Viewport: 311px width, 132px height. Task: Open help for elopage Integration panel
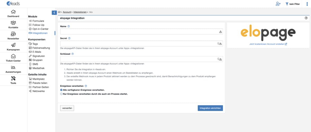(x=306, y=18)
